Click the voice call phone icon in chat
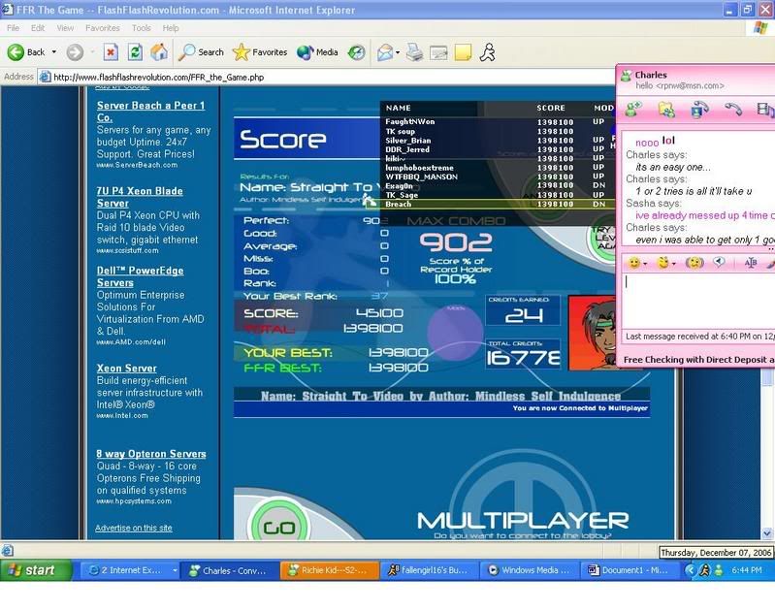The image size is (775, 611). coord(733,110)
